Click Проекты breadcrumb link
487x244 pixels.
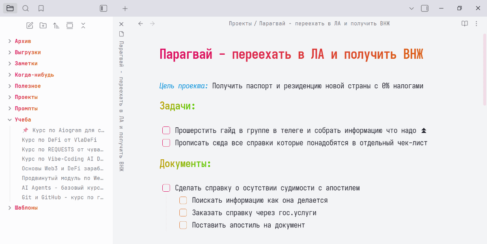pyautogui.click(x=240, y=24)
